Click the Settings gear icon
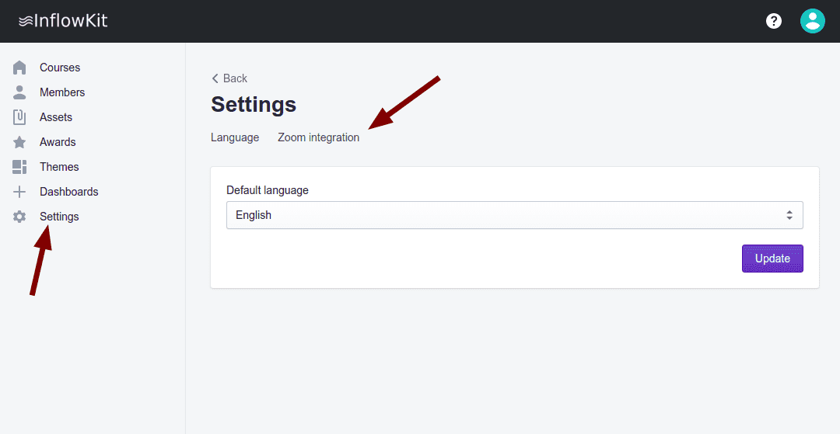840x434 pixels. click(20, 217)
